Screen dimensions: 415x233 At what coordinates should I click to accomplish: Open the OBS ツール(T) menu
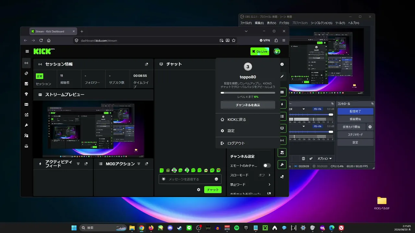(340, 23)
